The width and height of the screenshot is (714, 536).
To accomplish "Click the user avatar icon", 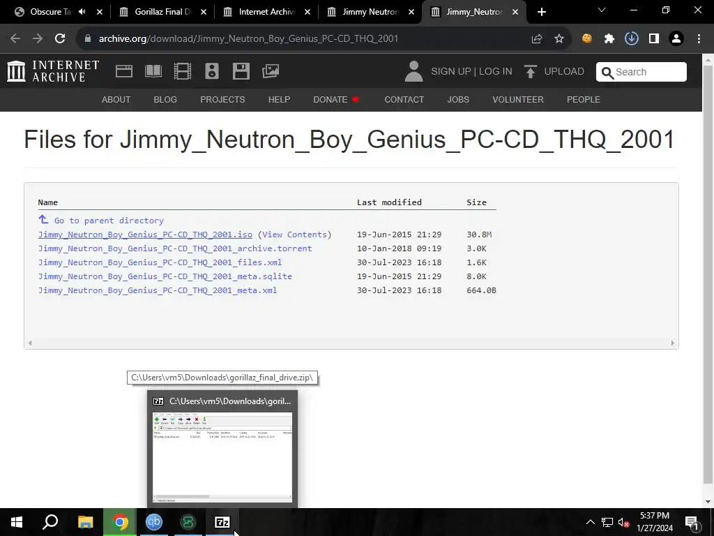I will coord(413,72).
